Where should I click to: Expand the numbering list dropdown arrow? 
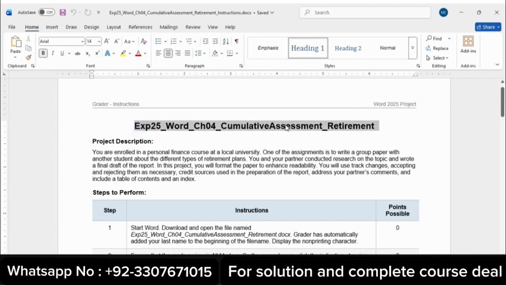180,42
